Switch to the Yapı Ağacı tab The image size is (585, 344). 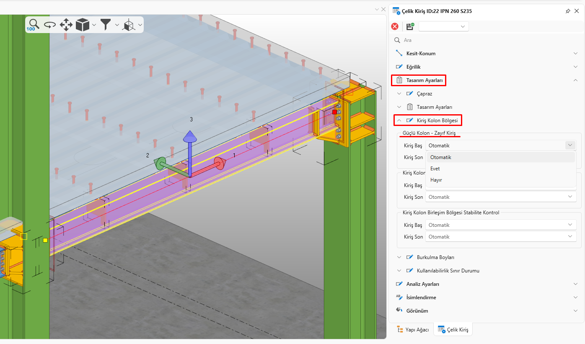tap(413, 330)
